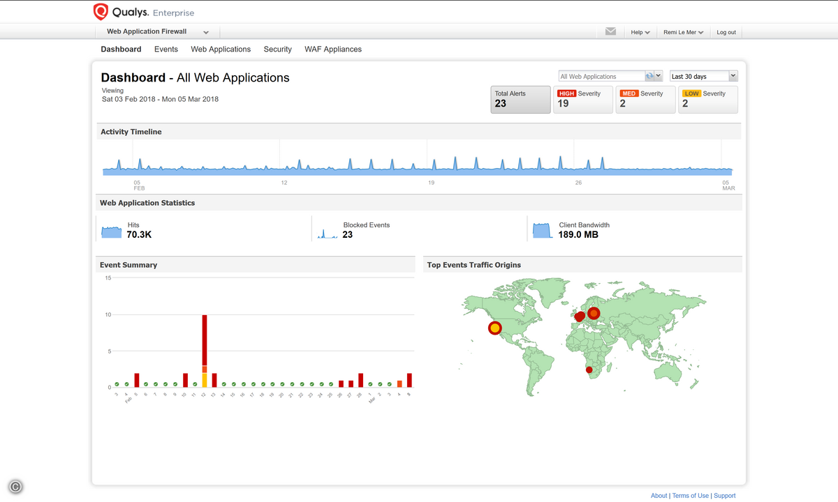Click the Hits sparkline chart icon
The width and height of the screenshot is (838, 502).
(112, 231)
